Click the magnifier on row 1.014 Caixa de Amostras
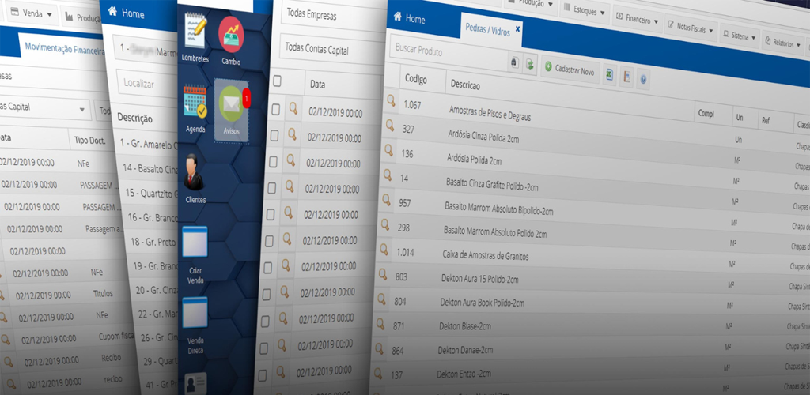Image resolution: width=810 pixels, height=395 pixels. coord(384,249)
